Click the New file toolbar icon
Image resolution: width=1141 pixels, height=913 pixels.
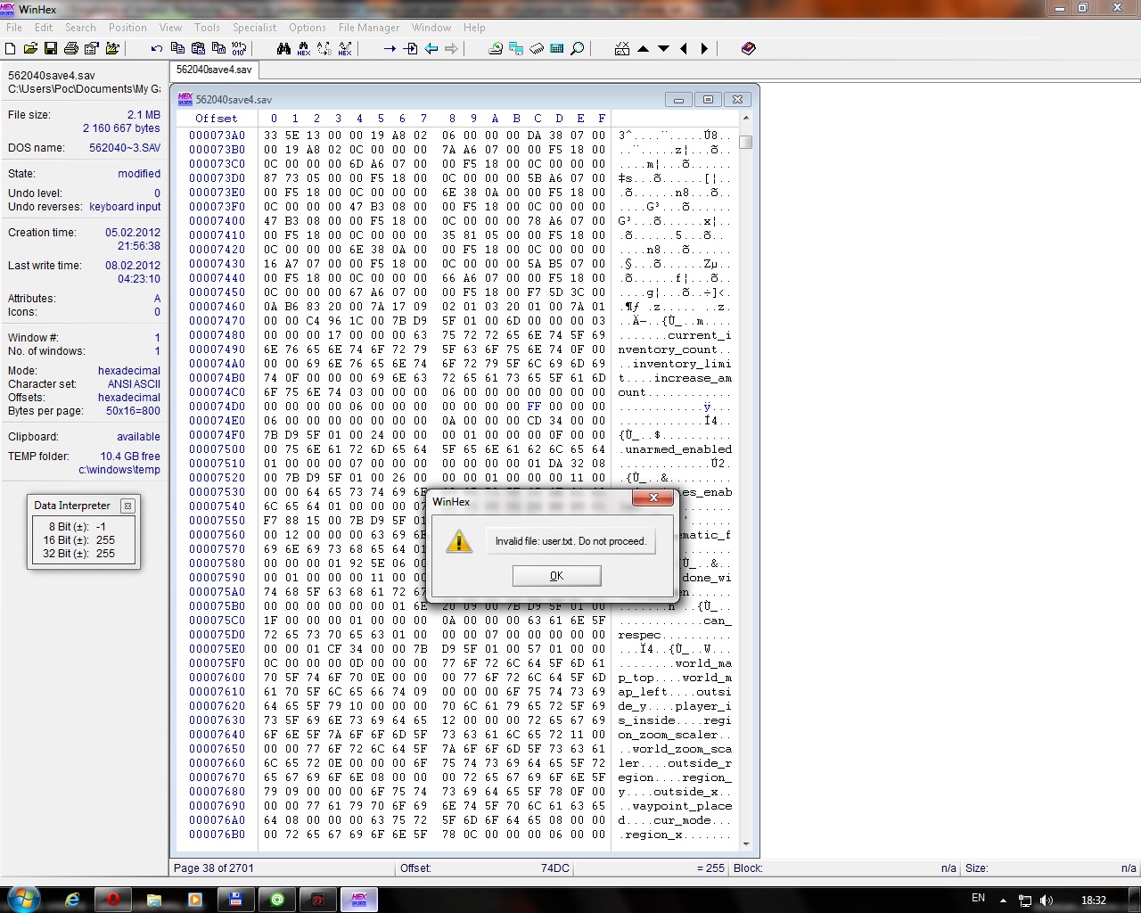click(11, 49)
